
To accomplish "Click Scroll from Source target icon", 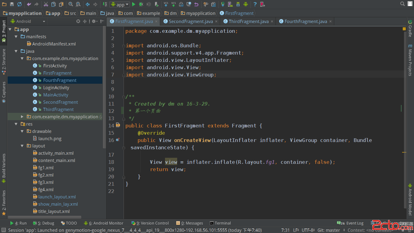I will (x=78, y=21).
